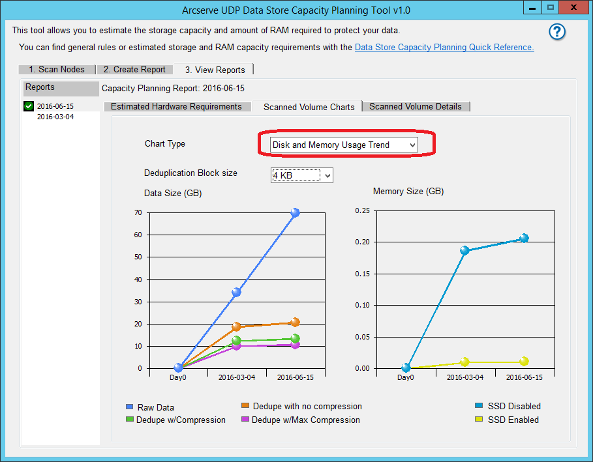Click the Dedupe with no compression orange swatch
Image resolution: width=593 pixels, height=462 pixels.
[245, 405]
